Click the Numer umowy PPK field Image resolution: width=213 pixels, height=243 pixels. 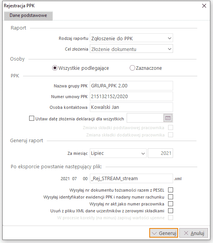tap(131, 96)
